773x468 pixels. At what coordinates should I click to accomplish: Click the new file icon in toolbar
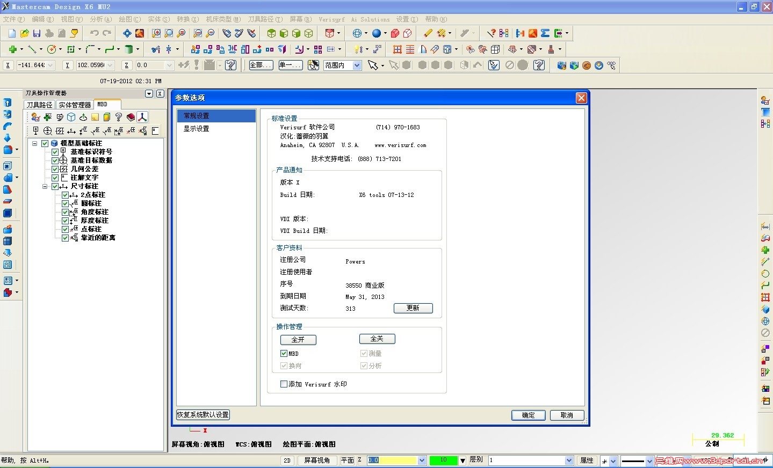tap(12, 33)
